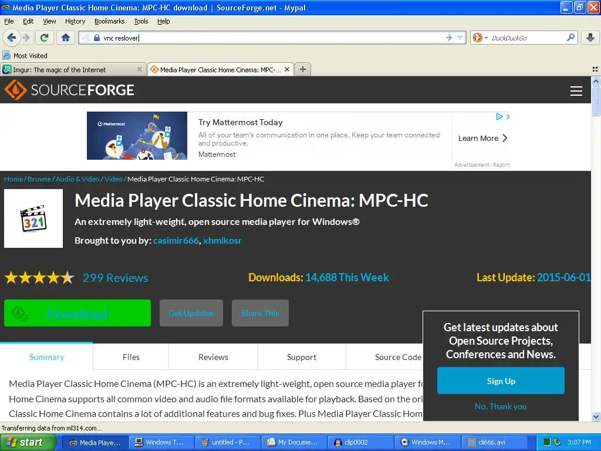
Task: Switch to cli666.avi taskbar item
Action: pos(494,442)
